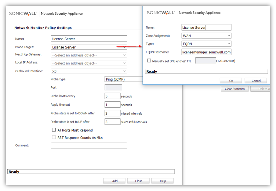Screen dimensions: 276x191
Task: Click Add button in policy settings
Action: pyautogui.click(x=114, y=181)
